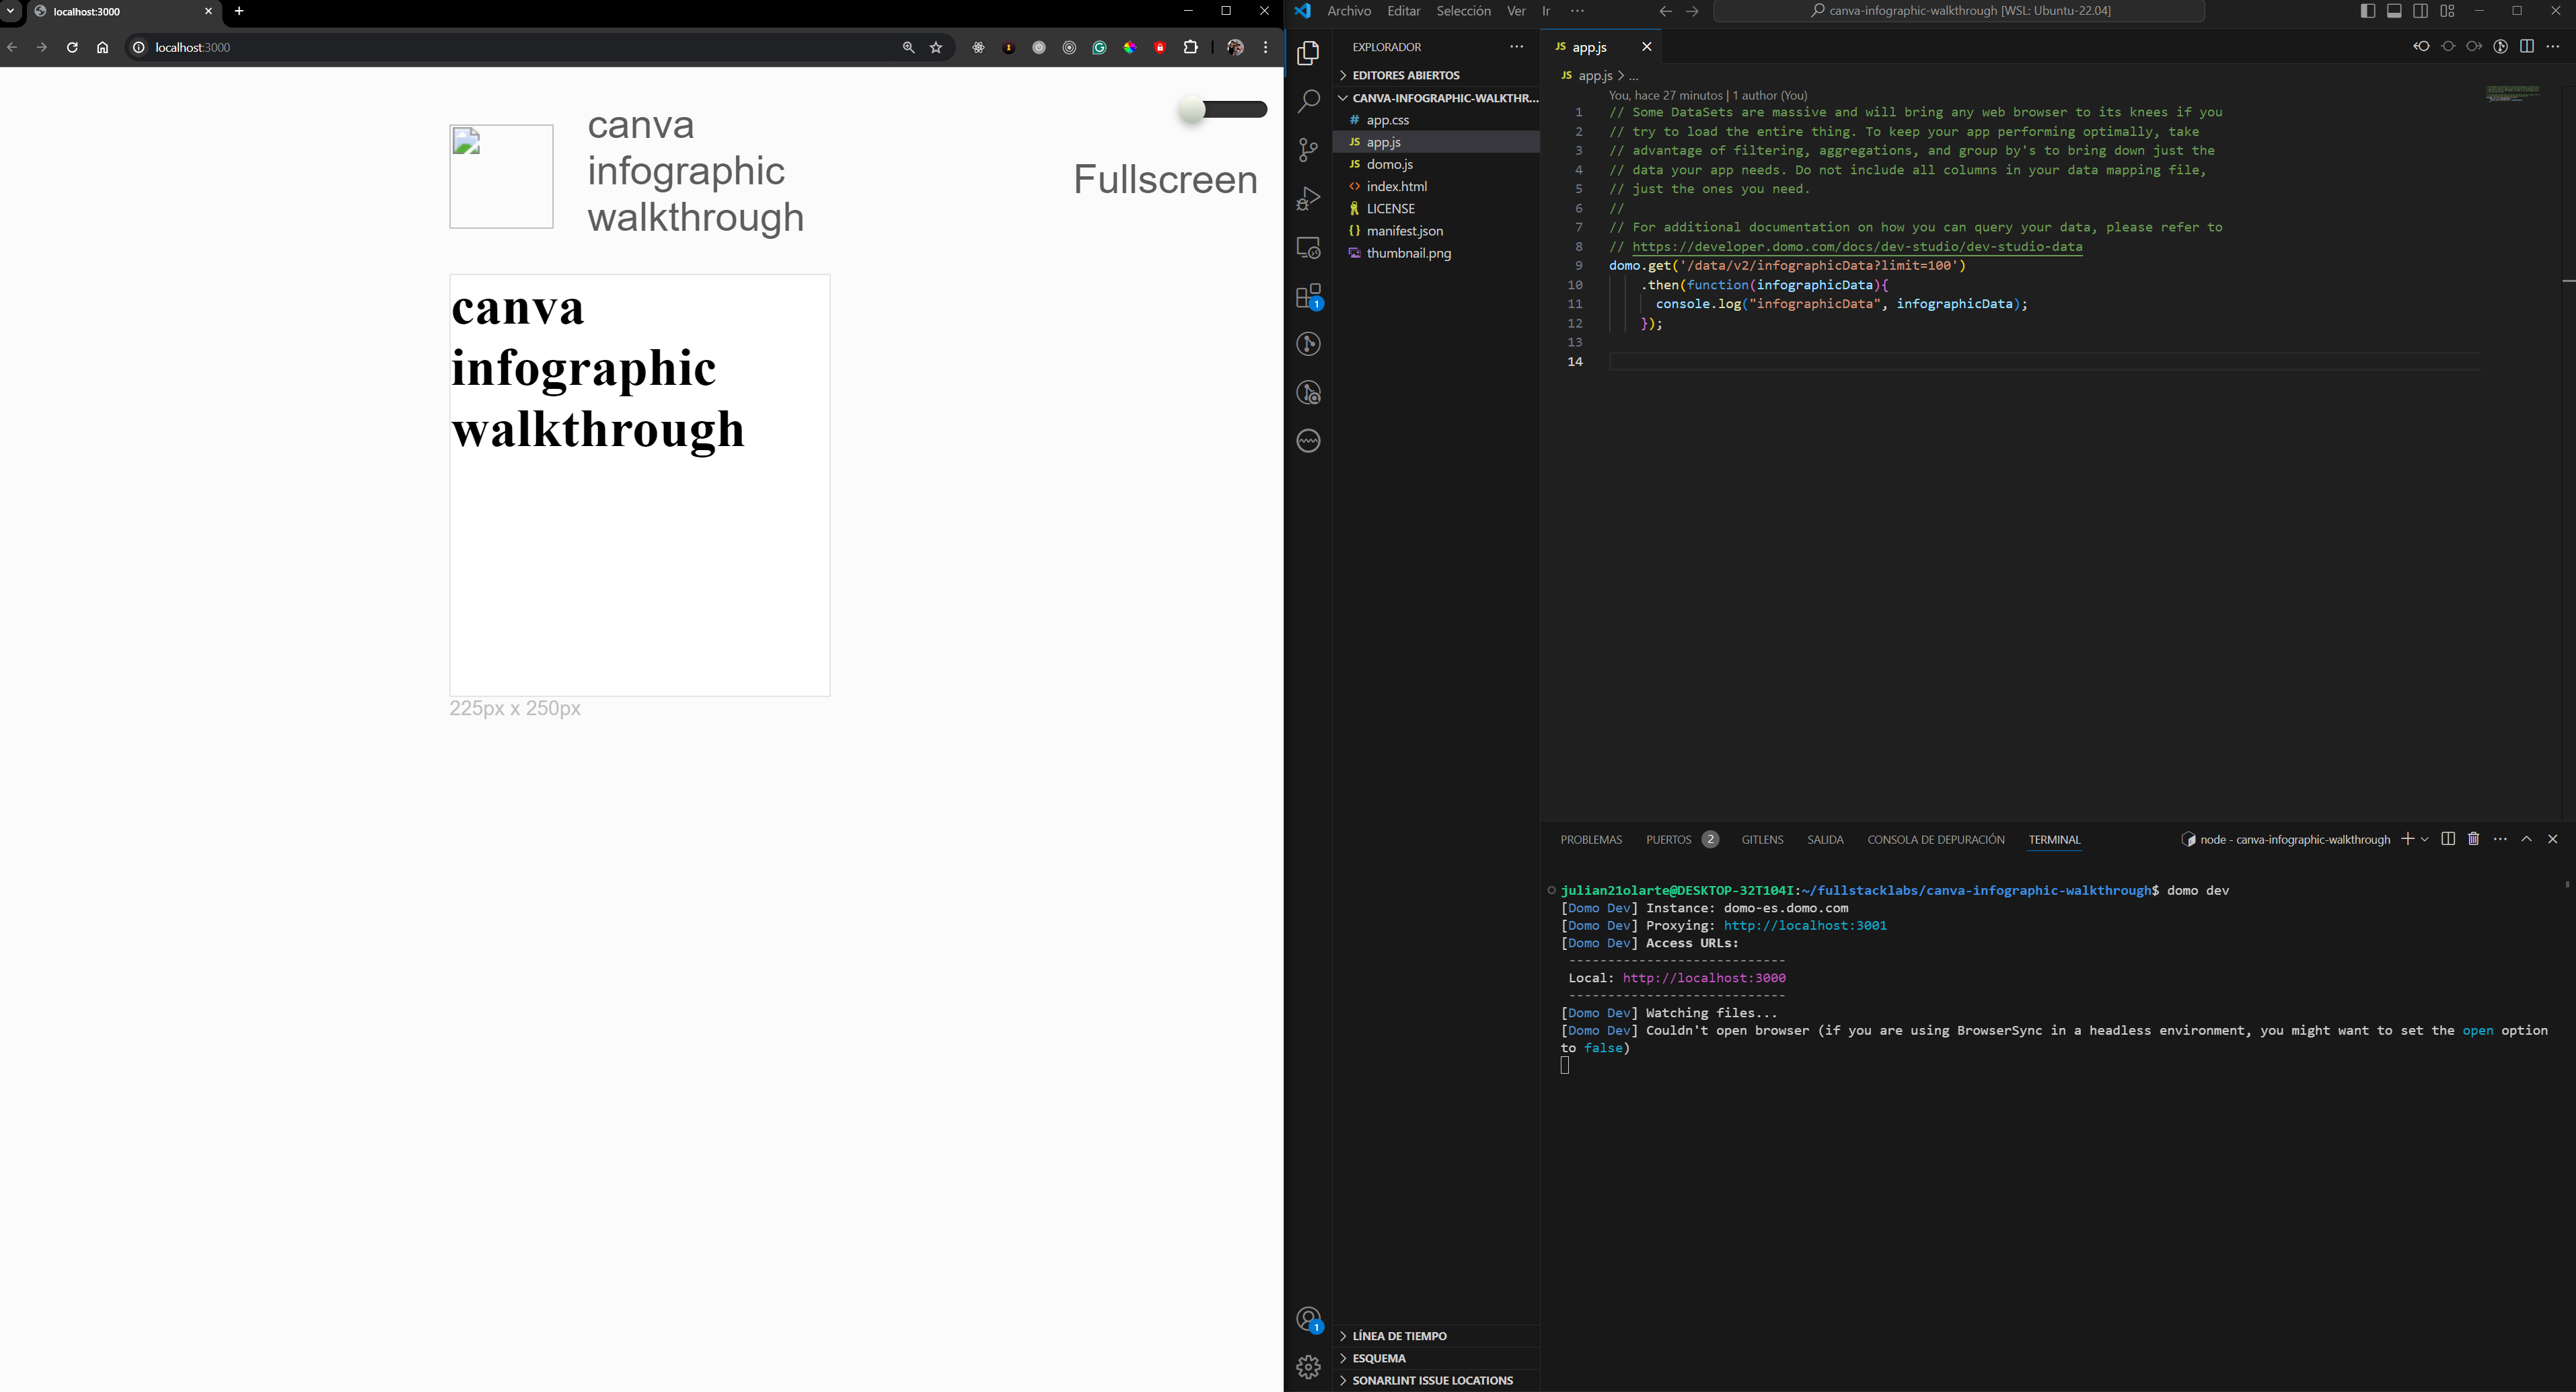Open manifest.json in explorer
The width and height of the screenshot is (2576, 1392).
pos(1404,231)
